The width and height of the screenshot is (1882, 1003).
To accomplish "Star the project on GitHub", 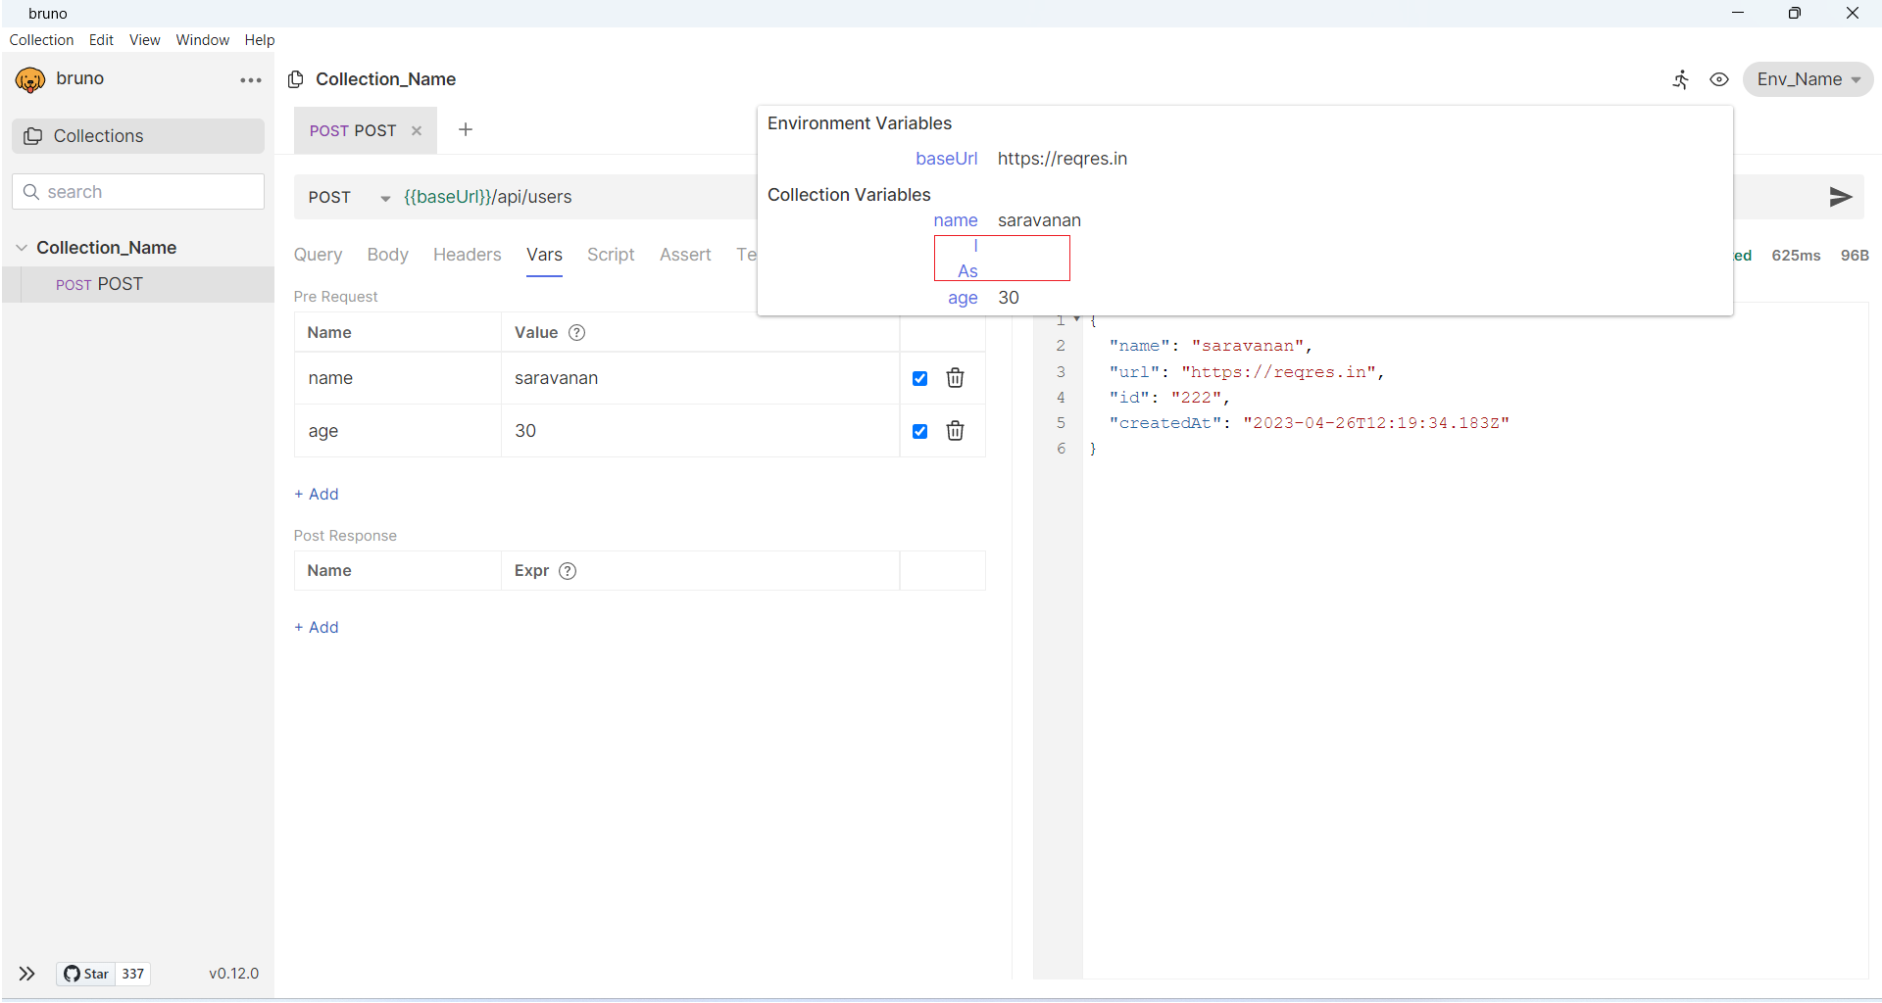I will (x=85, y=974).
